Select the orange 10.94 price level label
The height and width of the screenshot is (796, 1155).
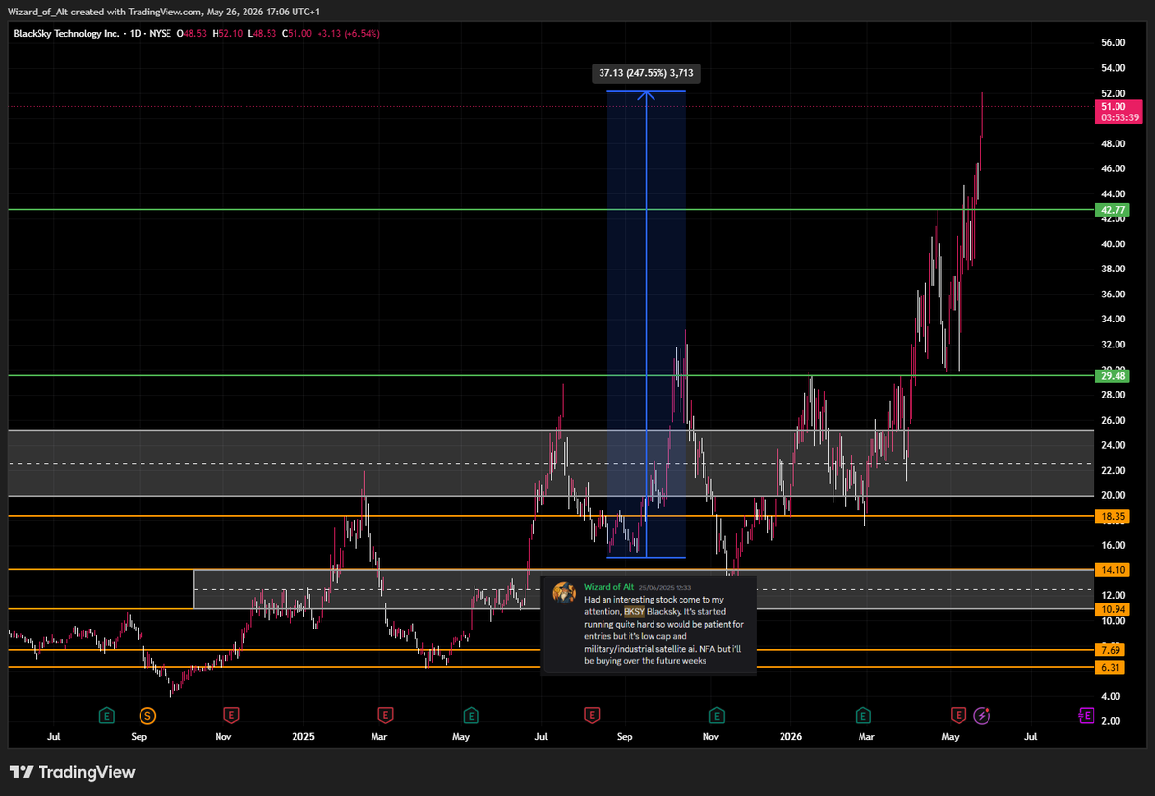(x=1113, y=609)
